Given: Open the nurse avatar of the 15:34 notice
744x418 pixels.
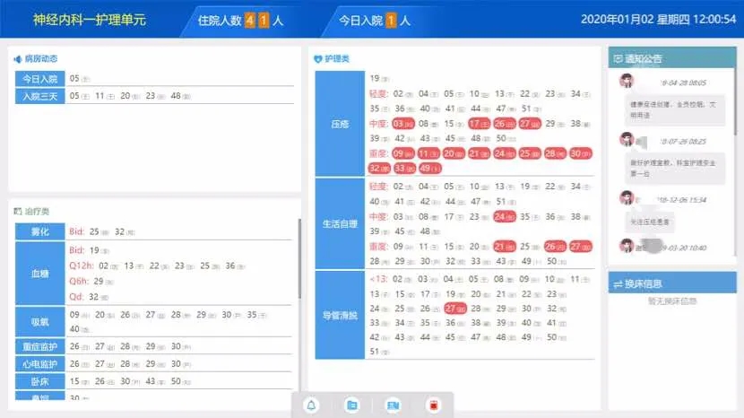Looking at the screenshot, I should pyautogui.click(x=627, y=197).
